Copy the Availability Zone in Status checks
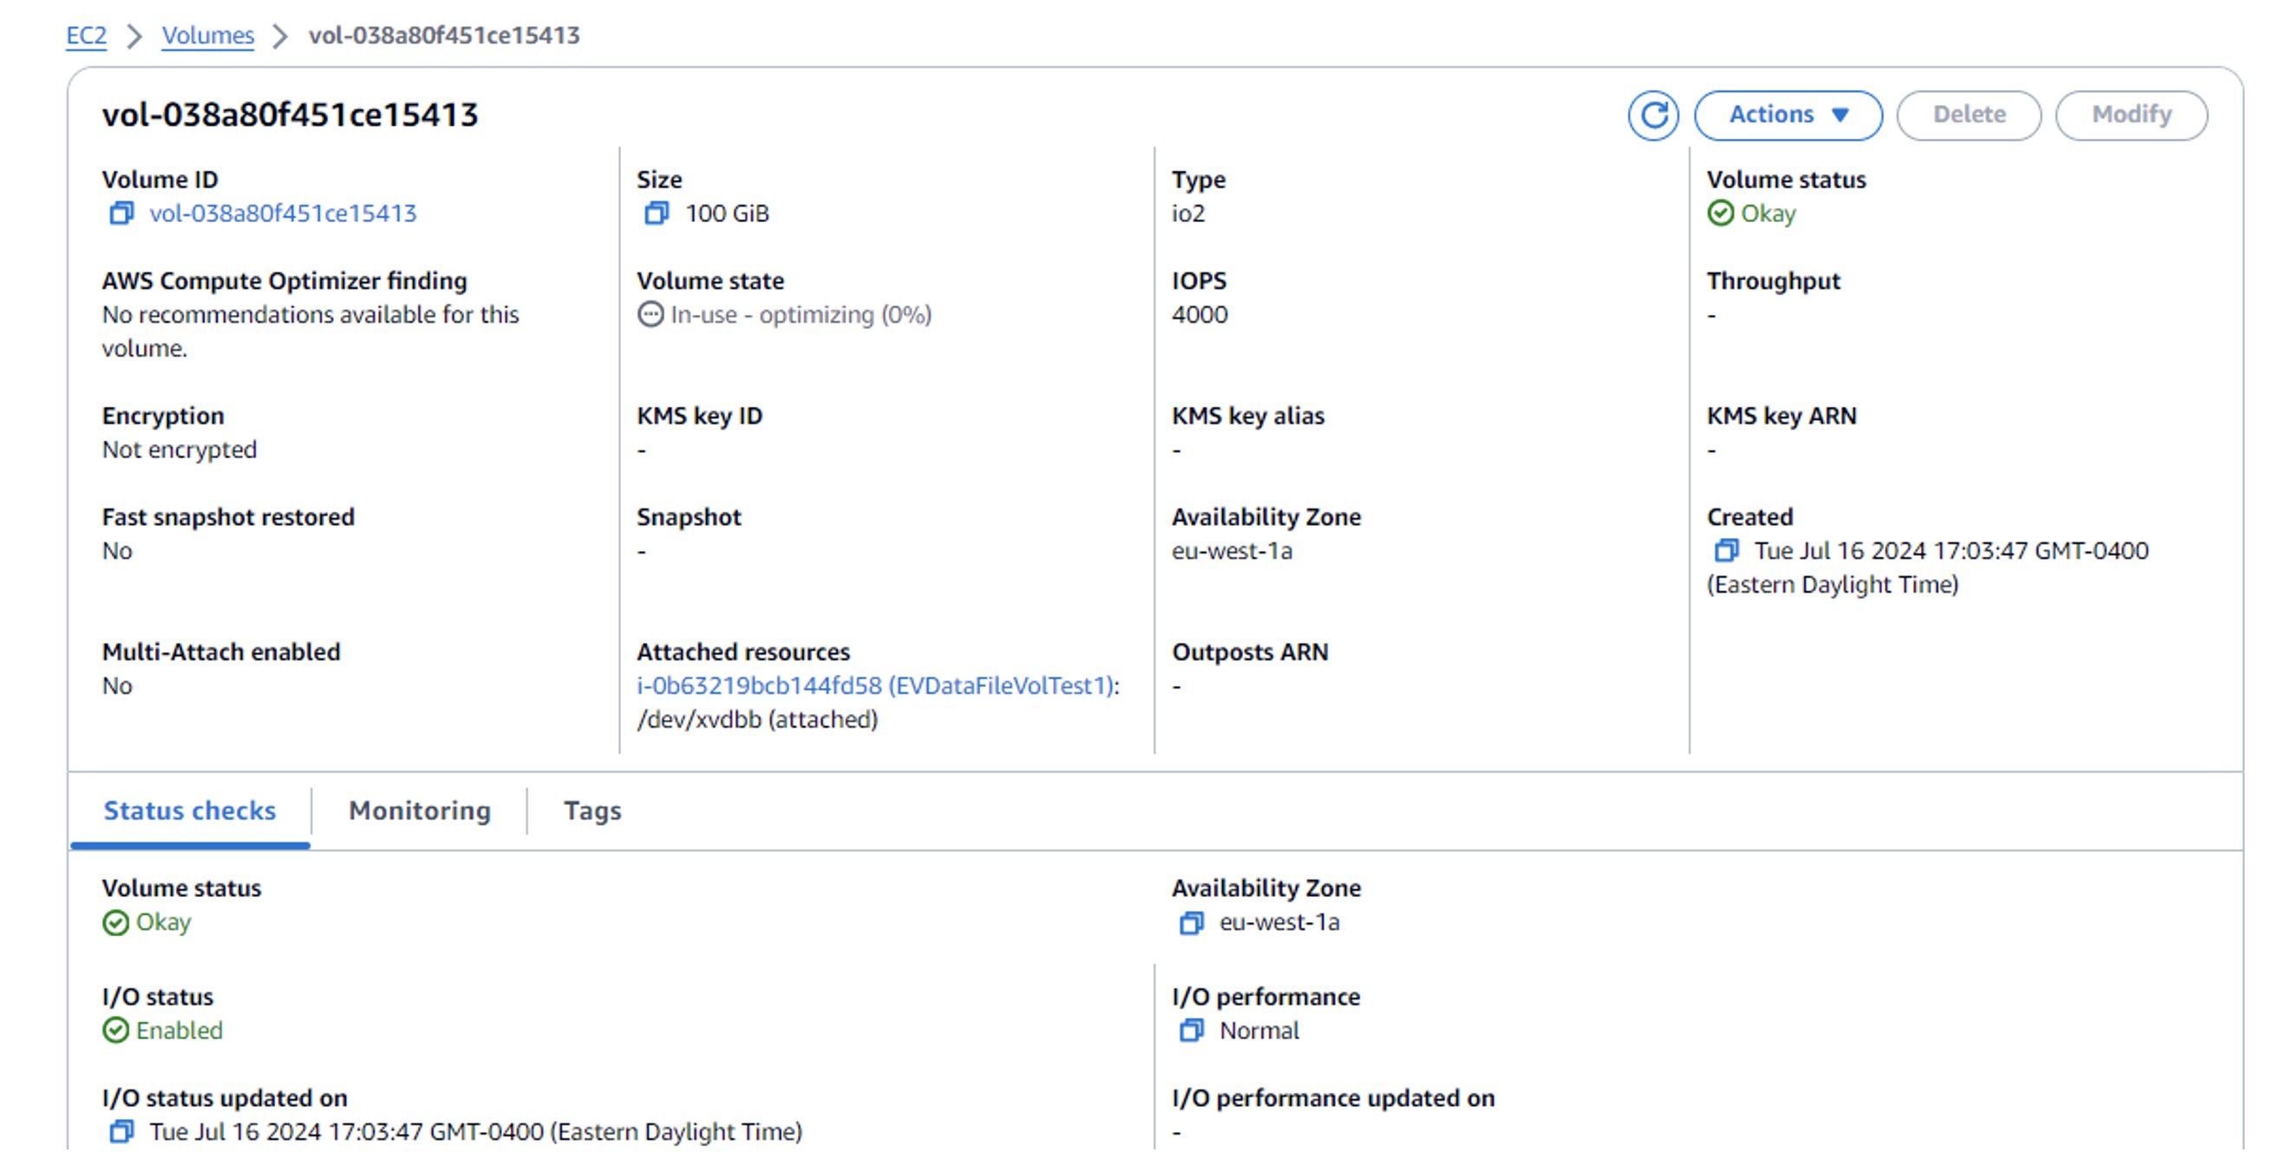Screen dimensions: 2281x1159 click(1191, 924)
